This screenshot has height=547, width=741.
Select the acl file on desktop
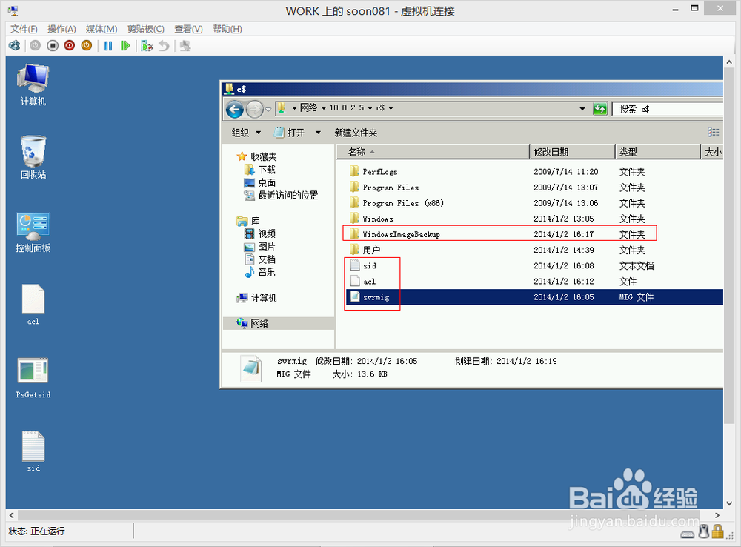pos(33,305)
